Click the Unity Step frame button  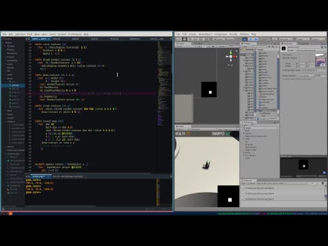256,39
